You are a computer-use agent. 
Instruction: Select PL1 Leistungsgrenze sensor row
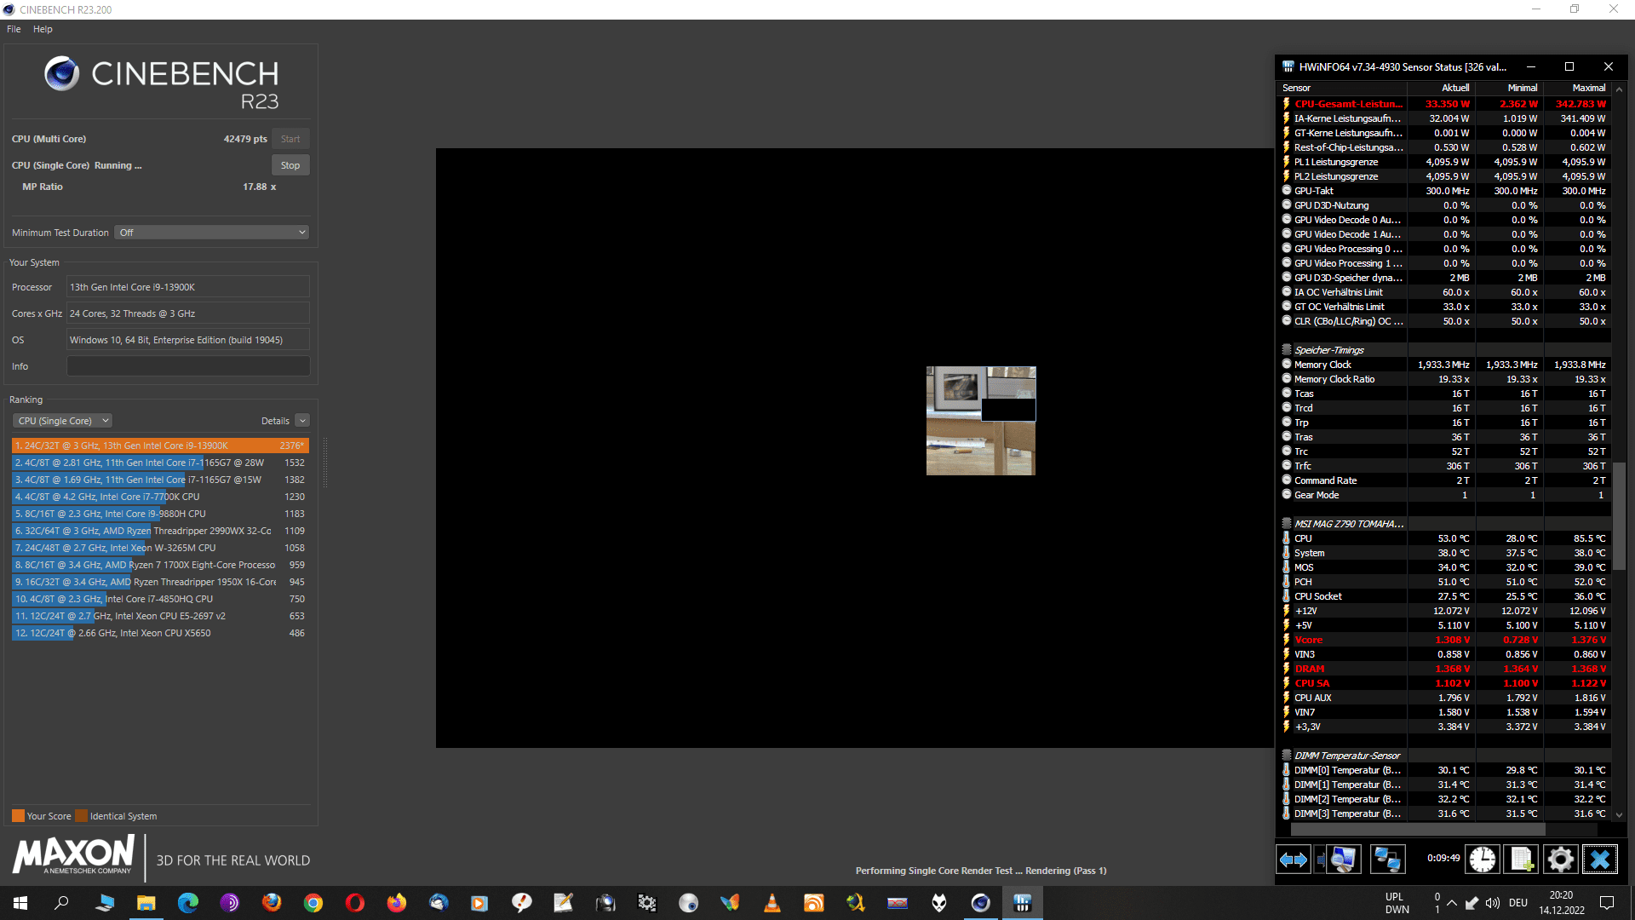click(x=1444, y=162)
